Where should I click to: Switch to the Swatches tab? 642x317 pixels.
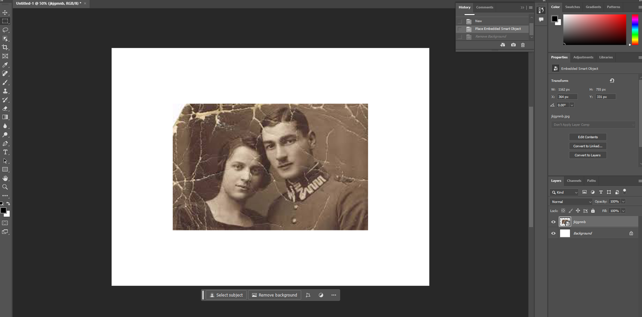click(x=572, y=7)
